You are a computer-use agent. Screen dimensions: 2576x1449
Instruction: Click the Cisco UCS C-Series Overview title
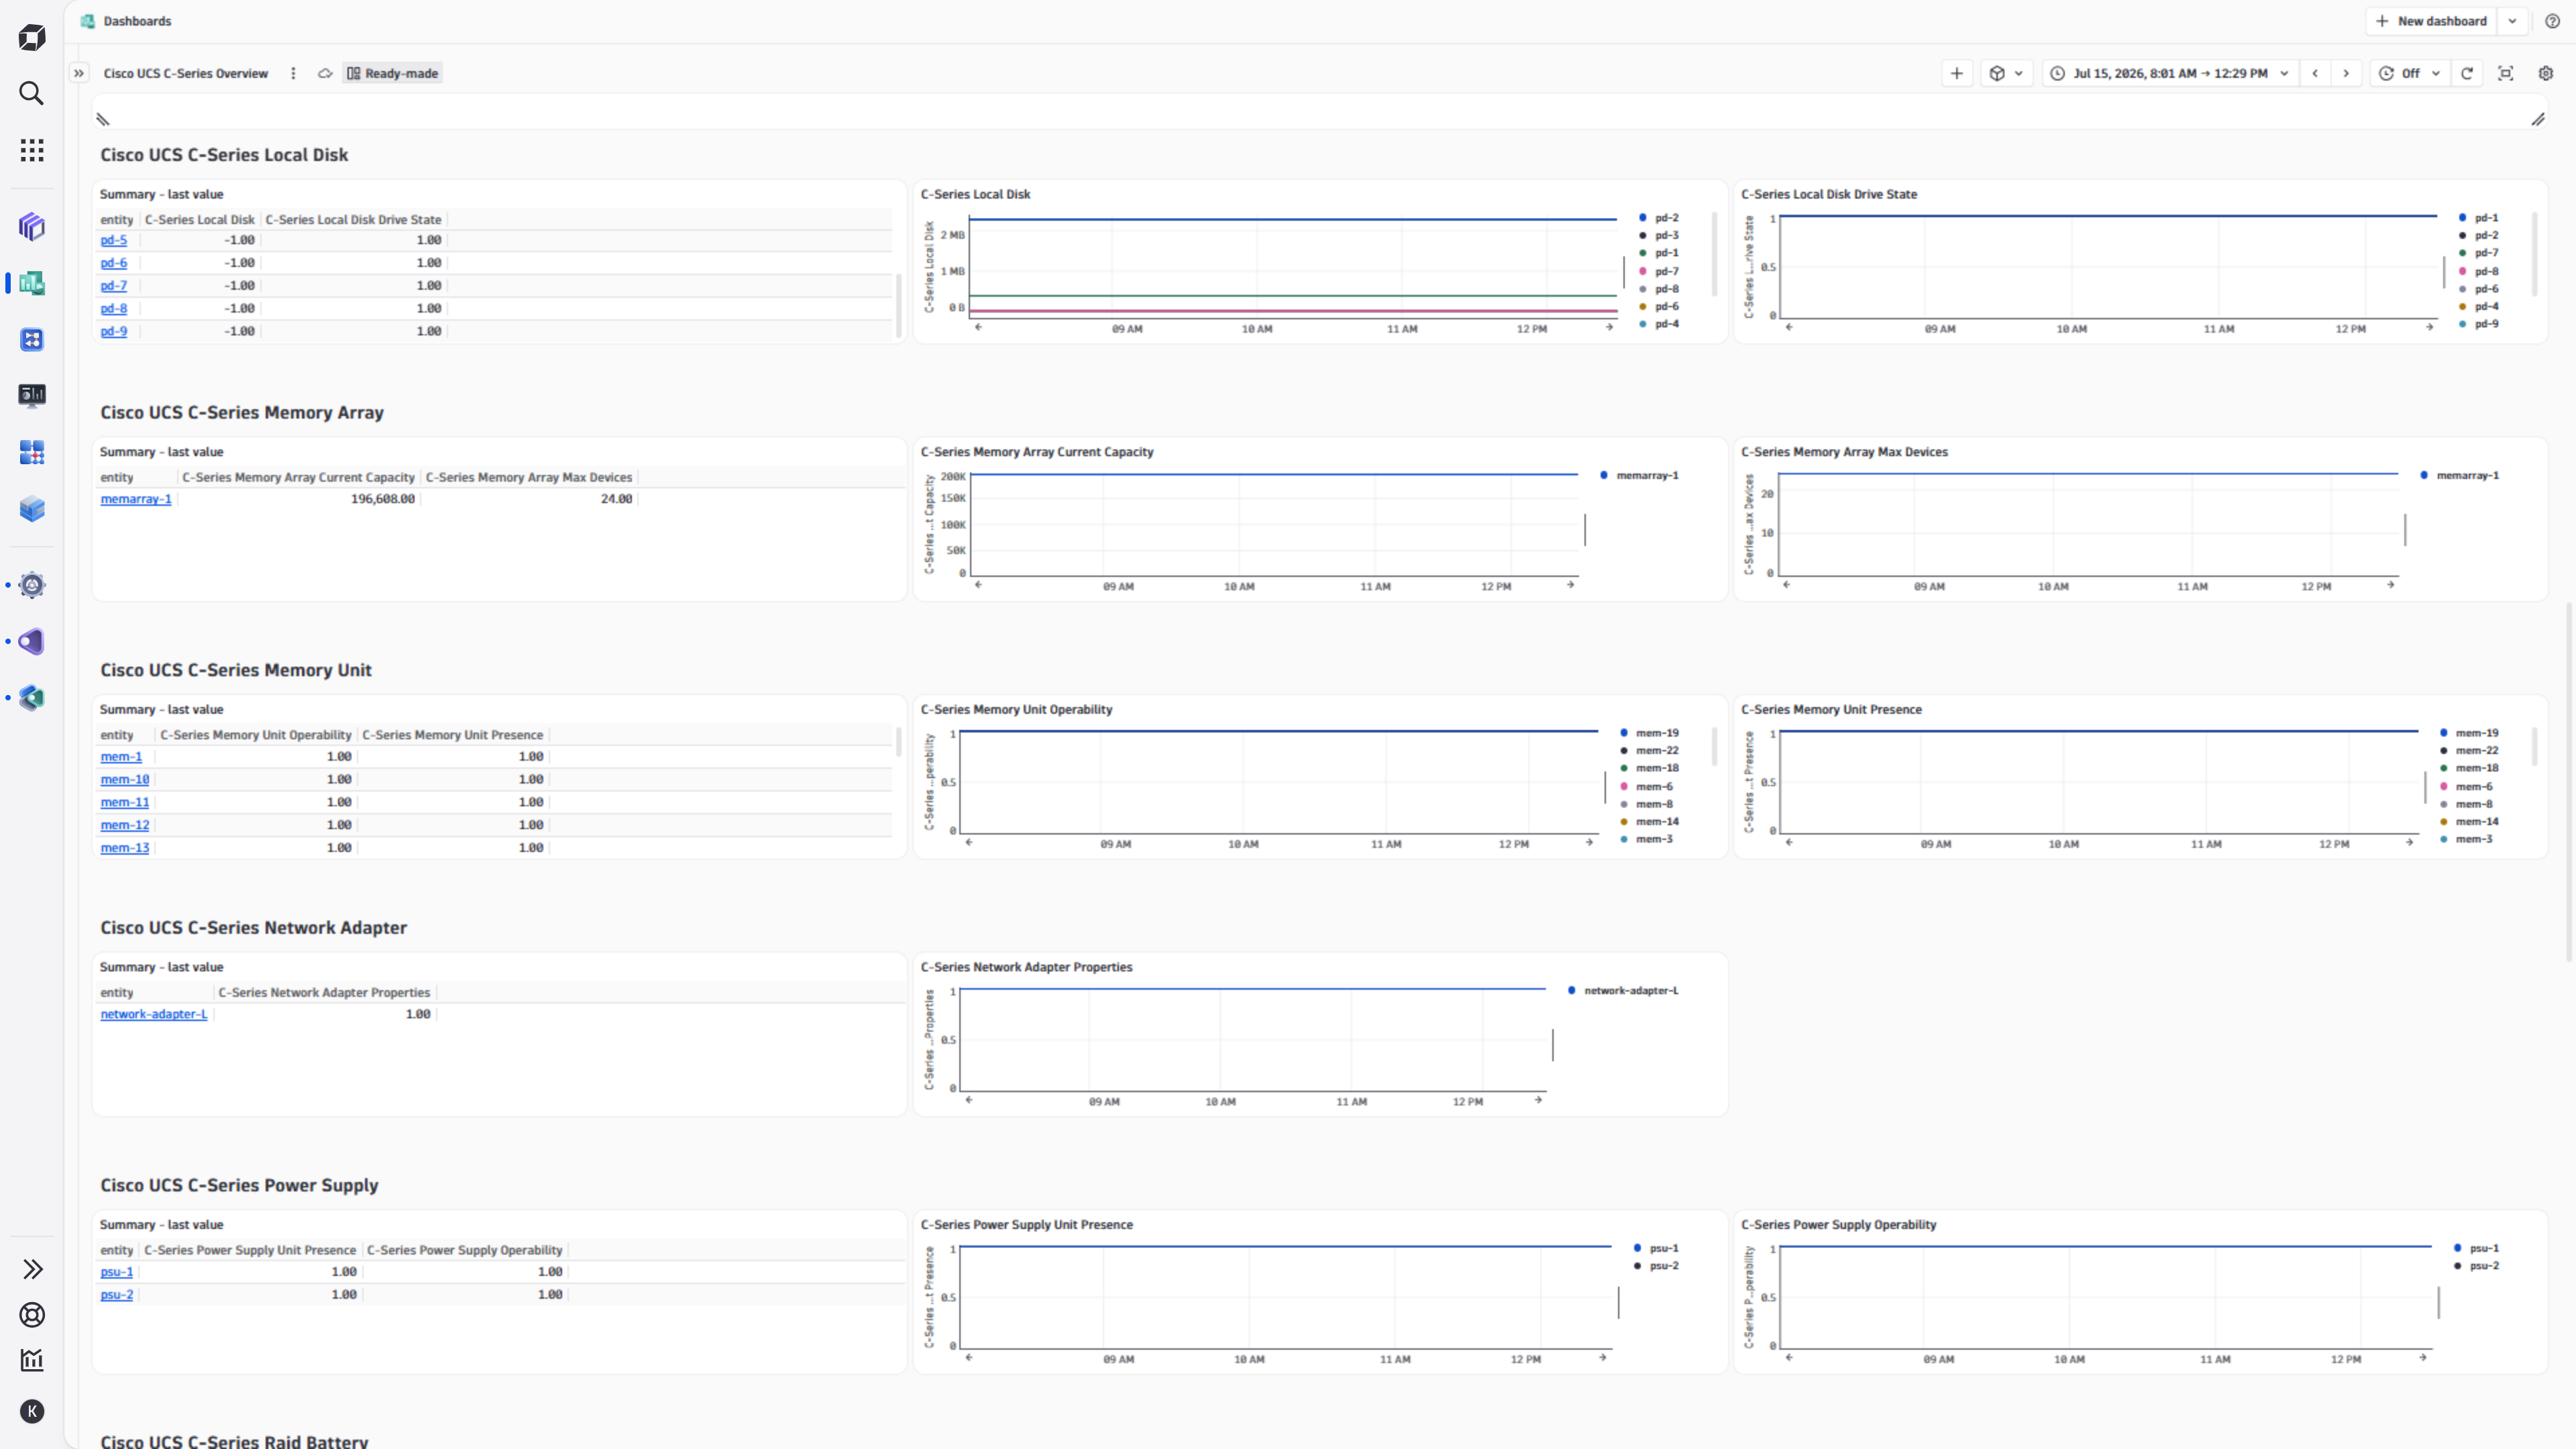pos(186,73)
